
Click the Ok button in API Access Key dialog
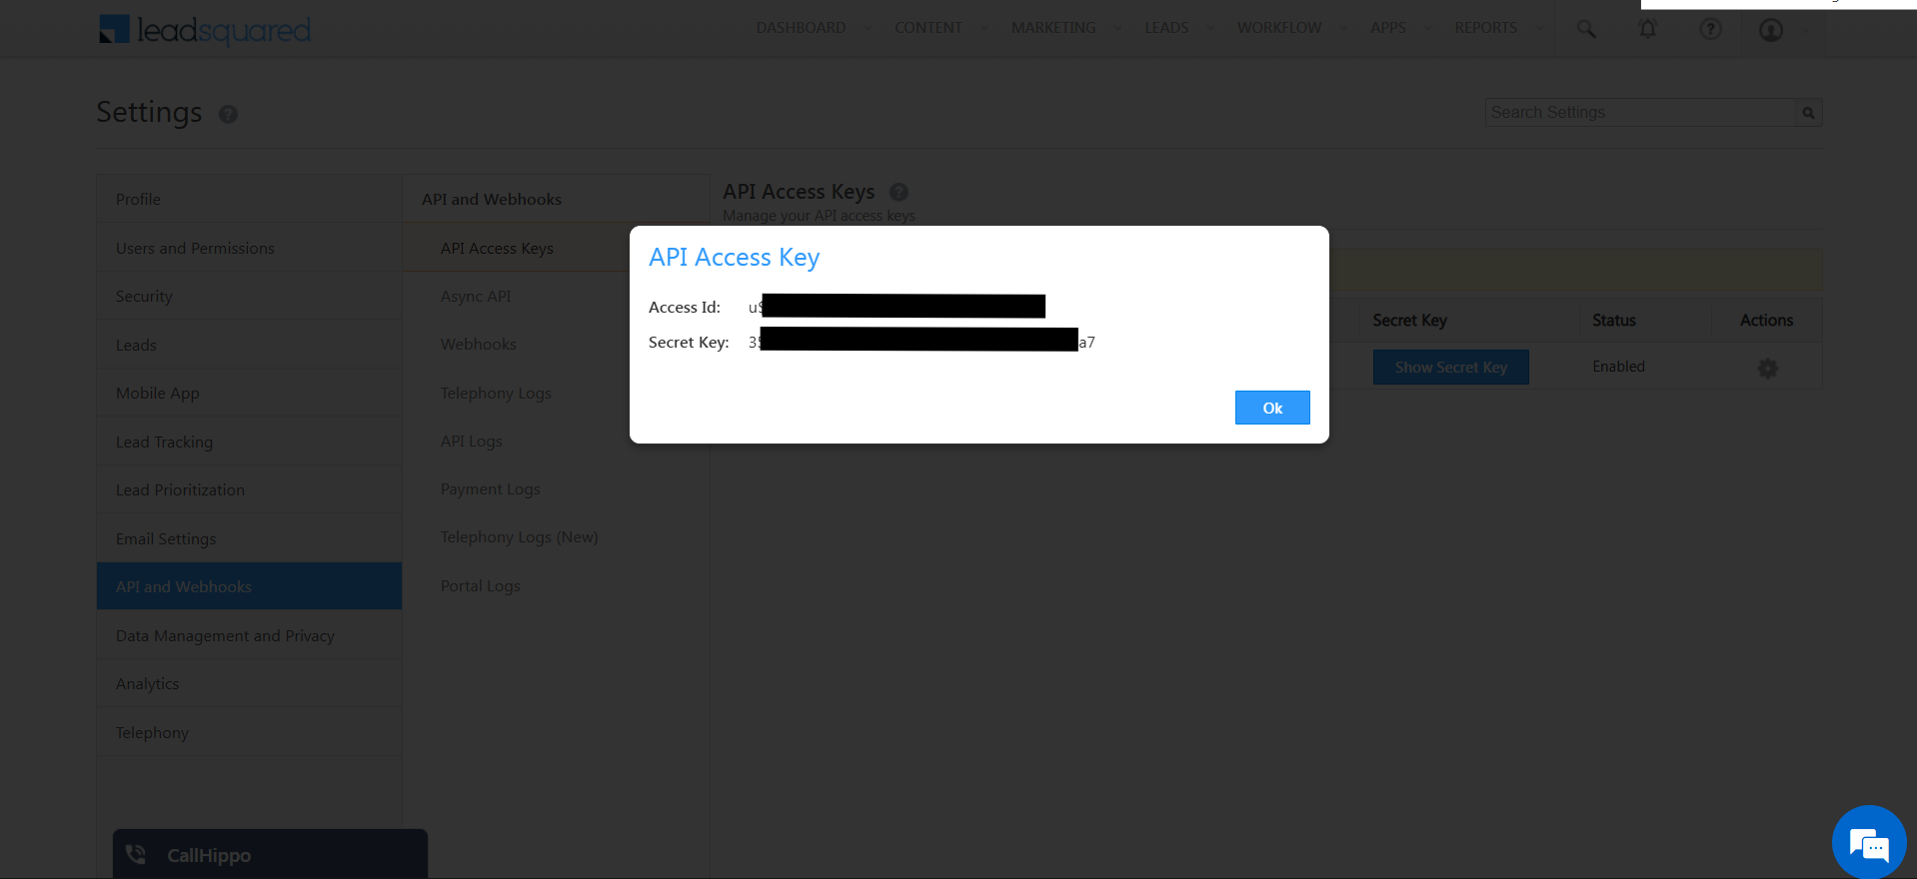pos(1272,408)
